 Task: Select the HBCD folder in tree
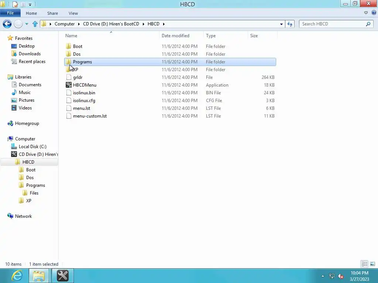[28, 162]
